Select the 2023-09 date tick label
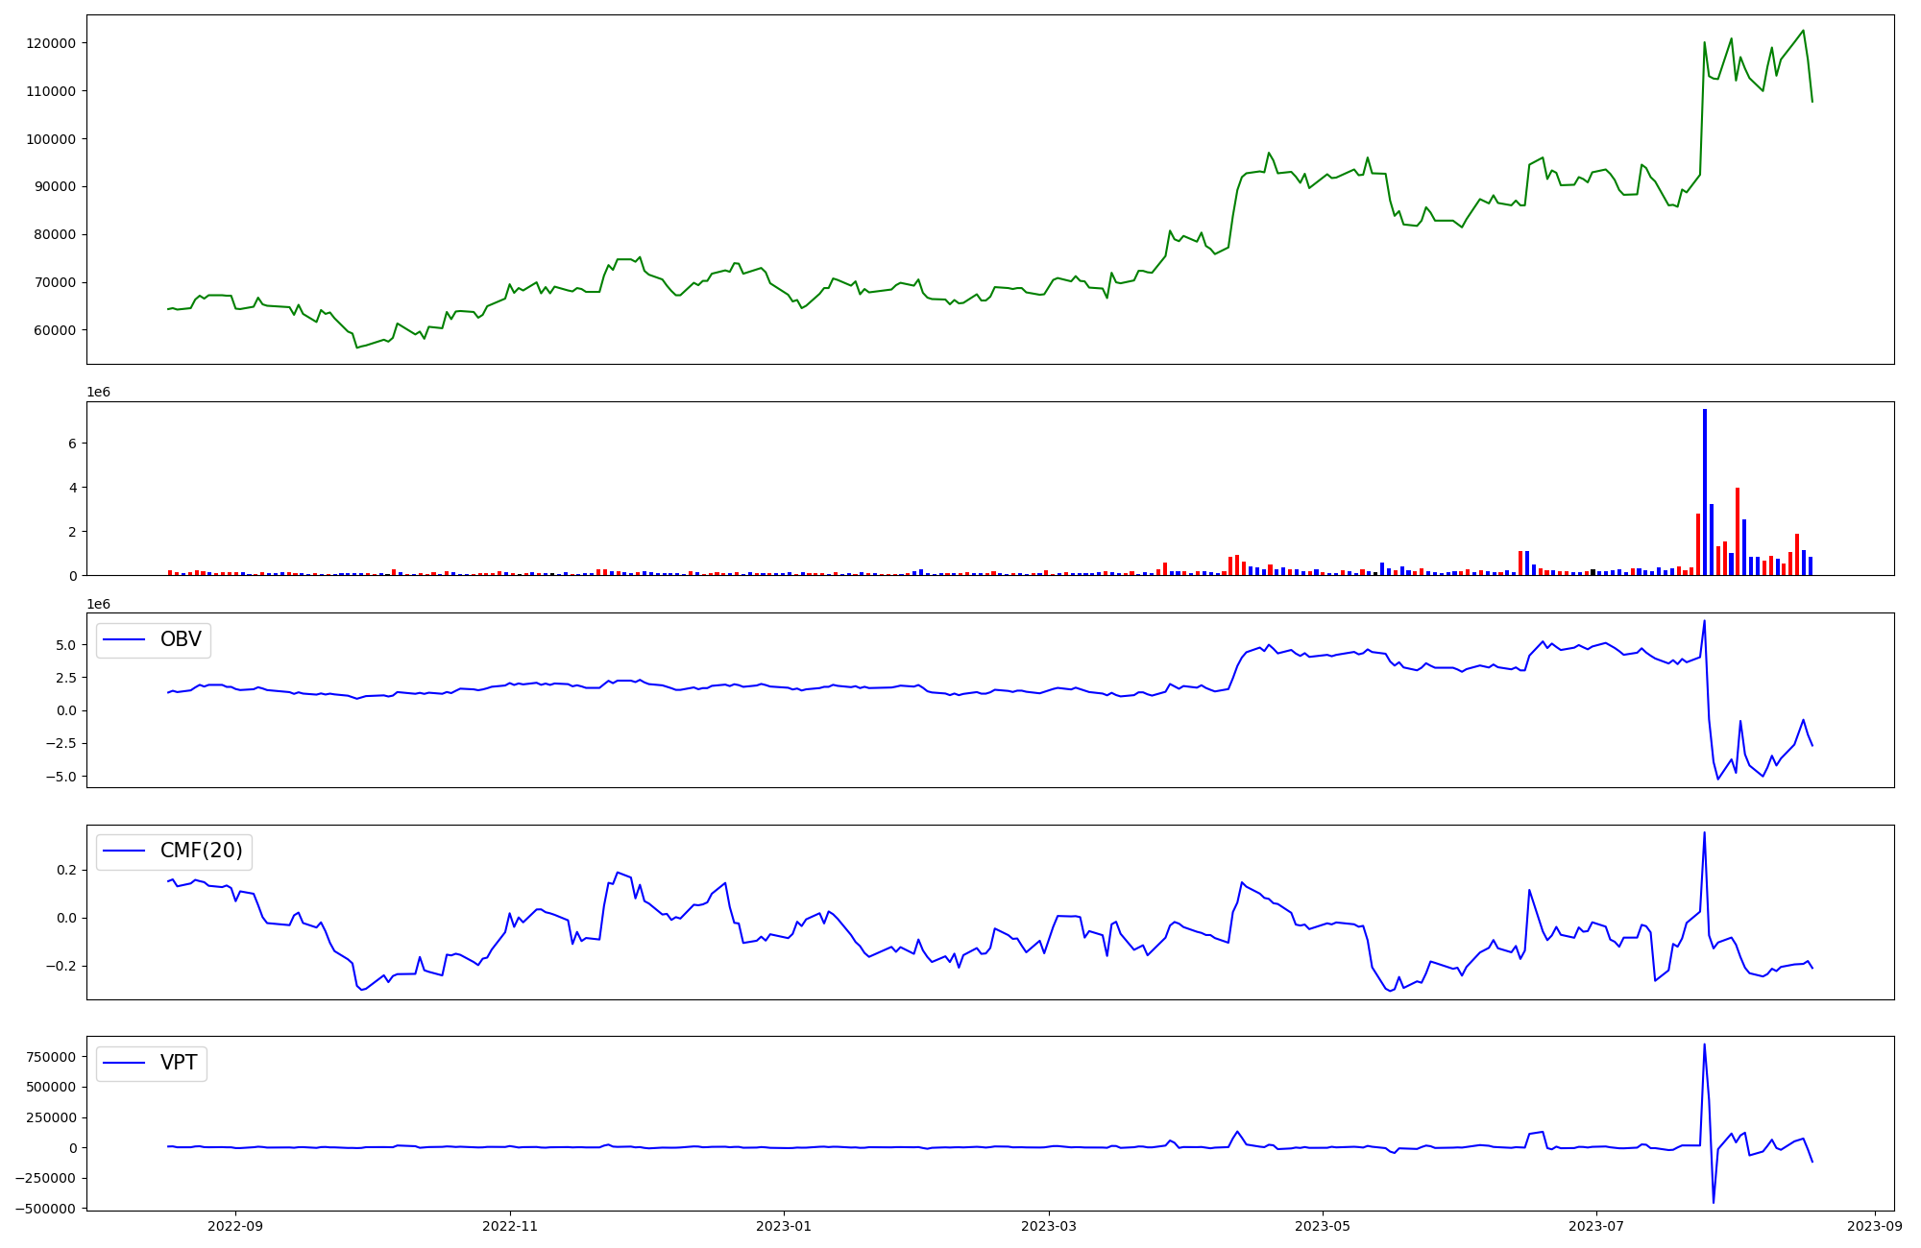1921x1248 pixels. pos(1875,1226)
